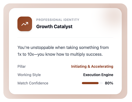Click the word 'Catalyst' in the title
This screenshot has height=102, width=132.
[x=63, y=27]
